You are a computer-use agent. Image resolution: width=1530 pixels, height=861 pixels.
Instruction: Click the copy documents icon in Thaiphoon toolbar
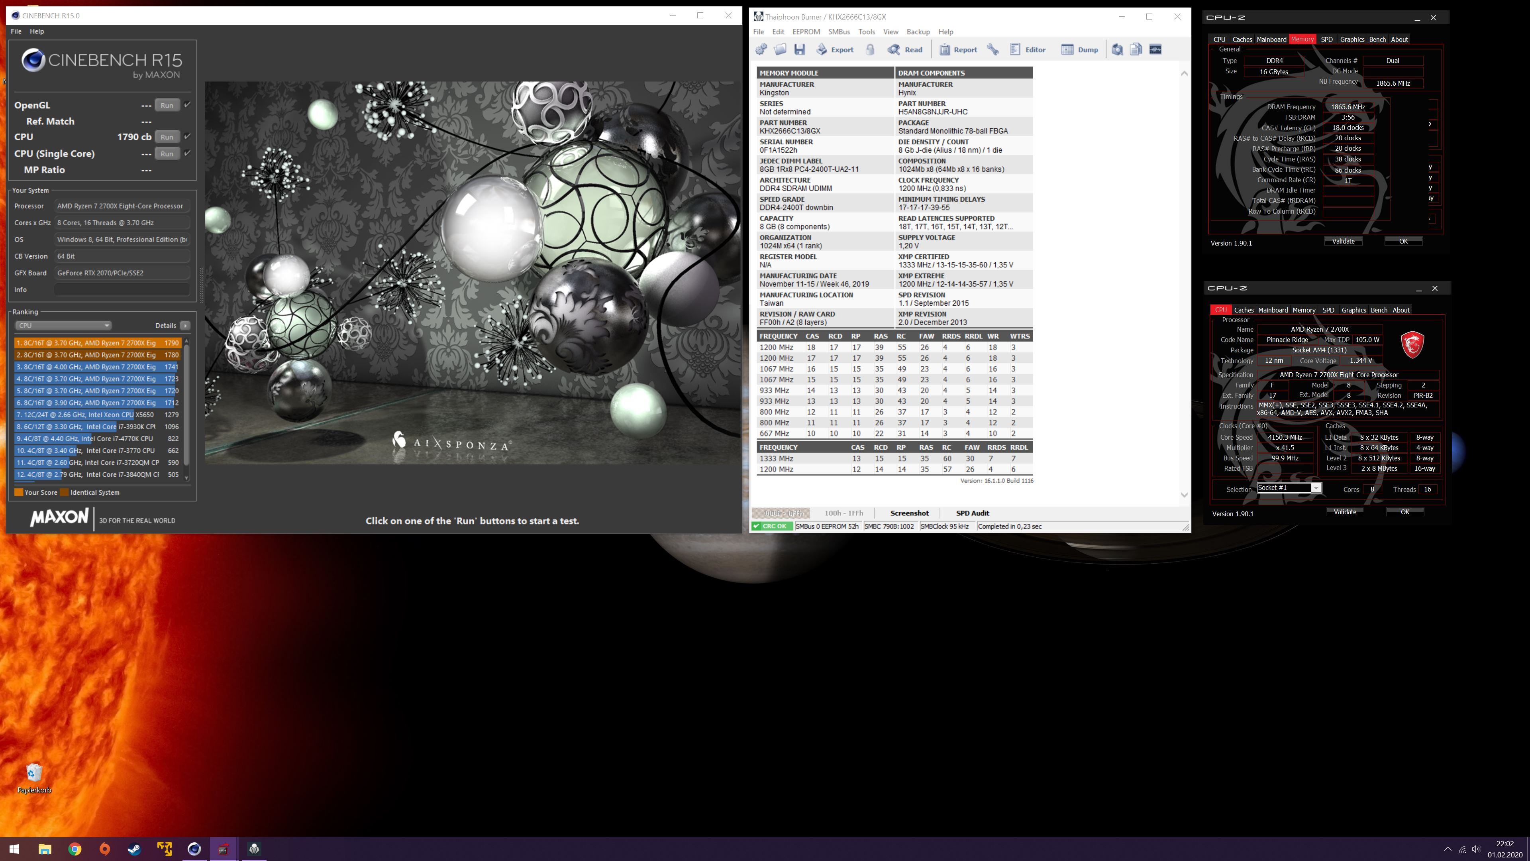[x=1136, y=49]
